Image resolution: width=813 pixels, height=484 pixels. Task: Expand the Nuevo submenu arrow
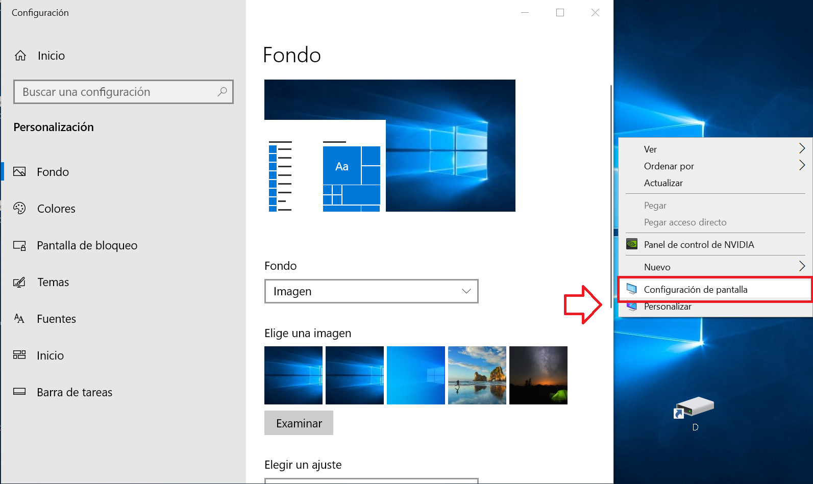tap(802, 266)
